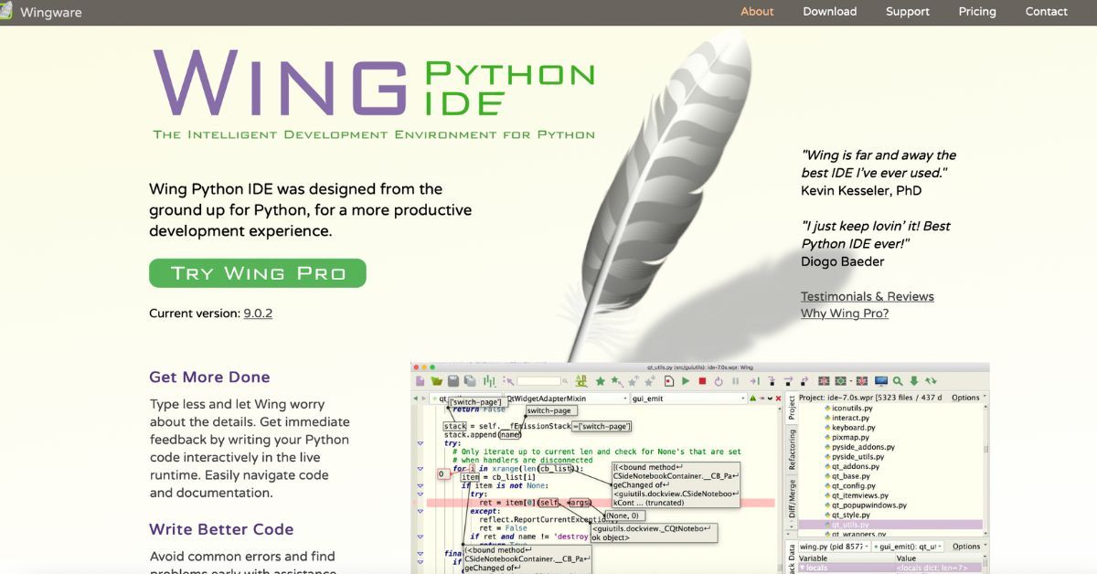Open the Testimonials & Reviews link
1097x574 pixels.
click(x=867, y=295)
